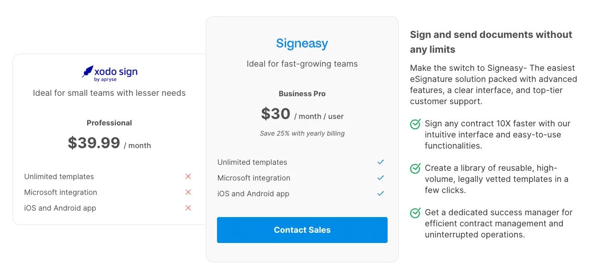Click 'Ideal for small teams with lesser needs' text

(109, 93)
